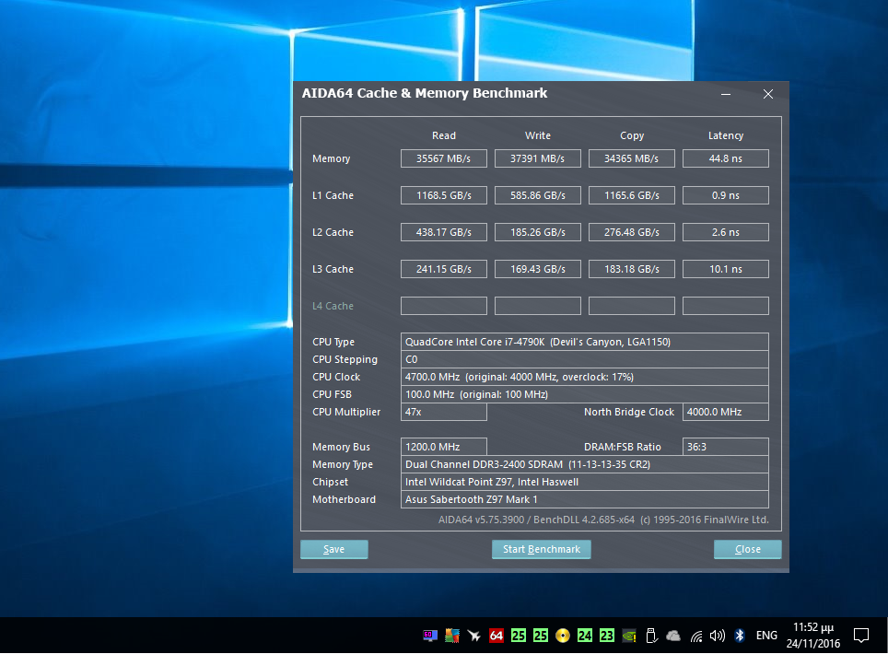
Task: Click the L1 Cache Latency value 0.9 ns
Action: tap(726, 195)
